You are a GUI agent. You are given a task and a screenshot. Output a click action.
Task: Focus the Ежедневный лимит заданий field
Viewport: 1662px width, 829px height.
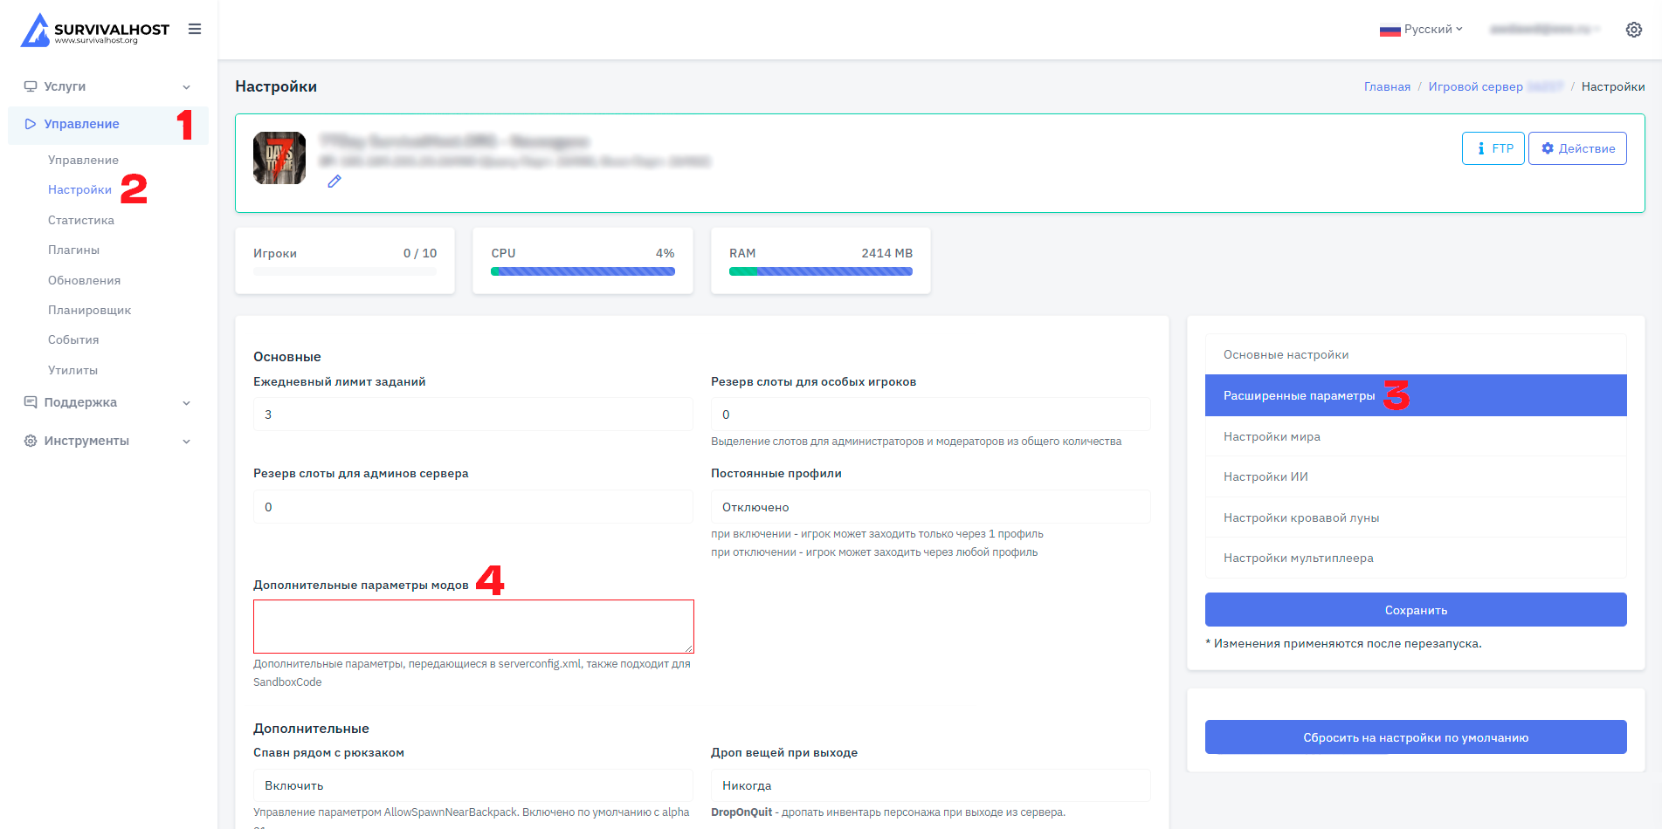pos(472,414)
